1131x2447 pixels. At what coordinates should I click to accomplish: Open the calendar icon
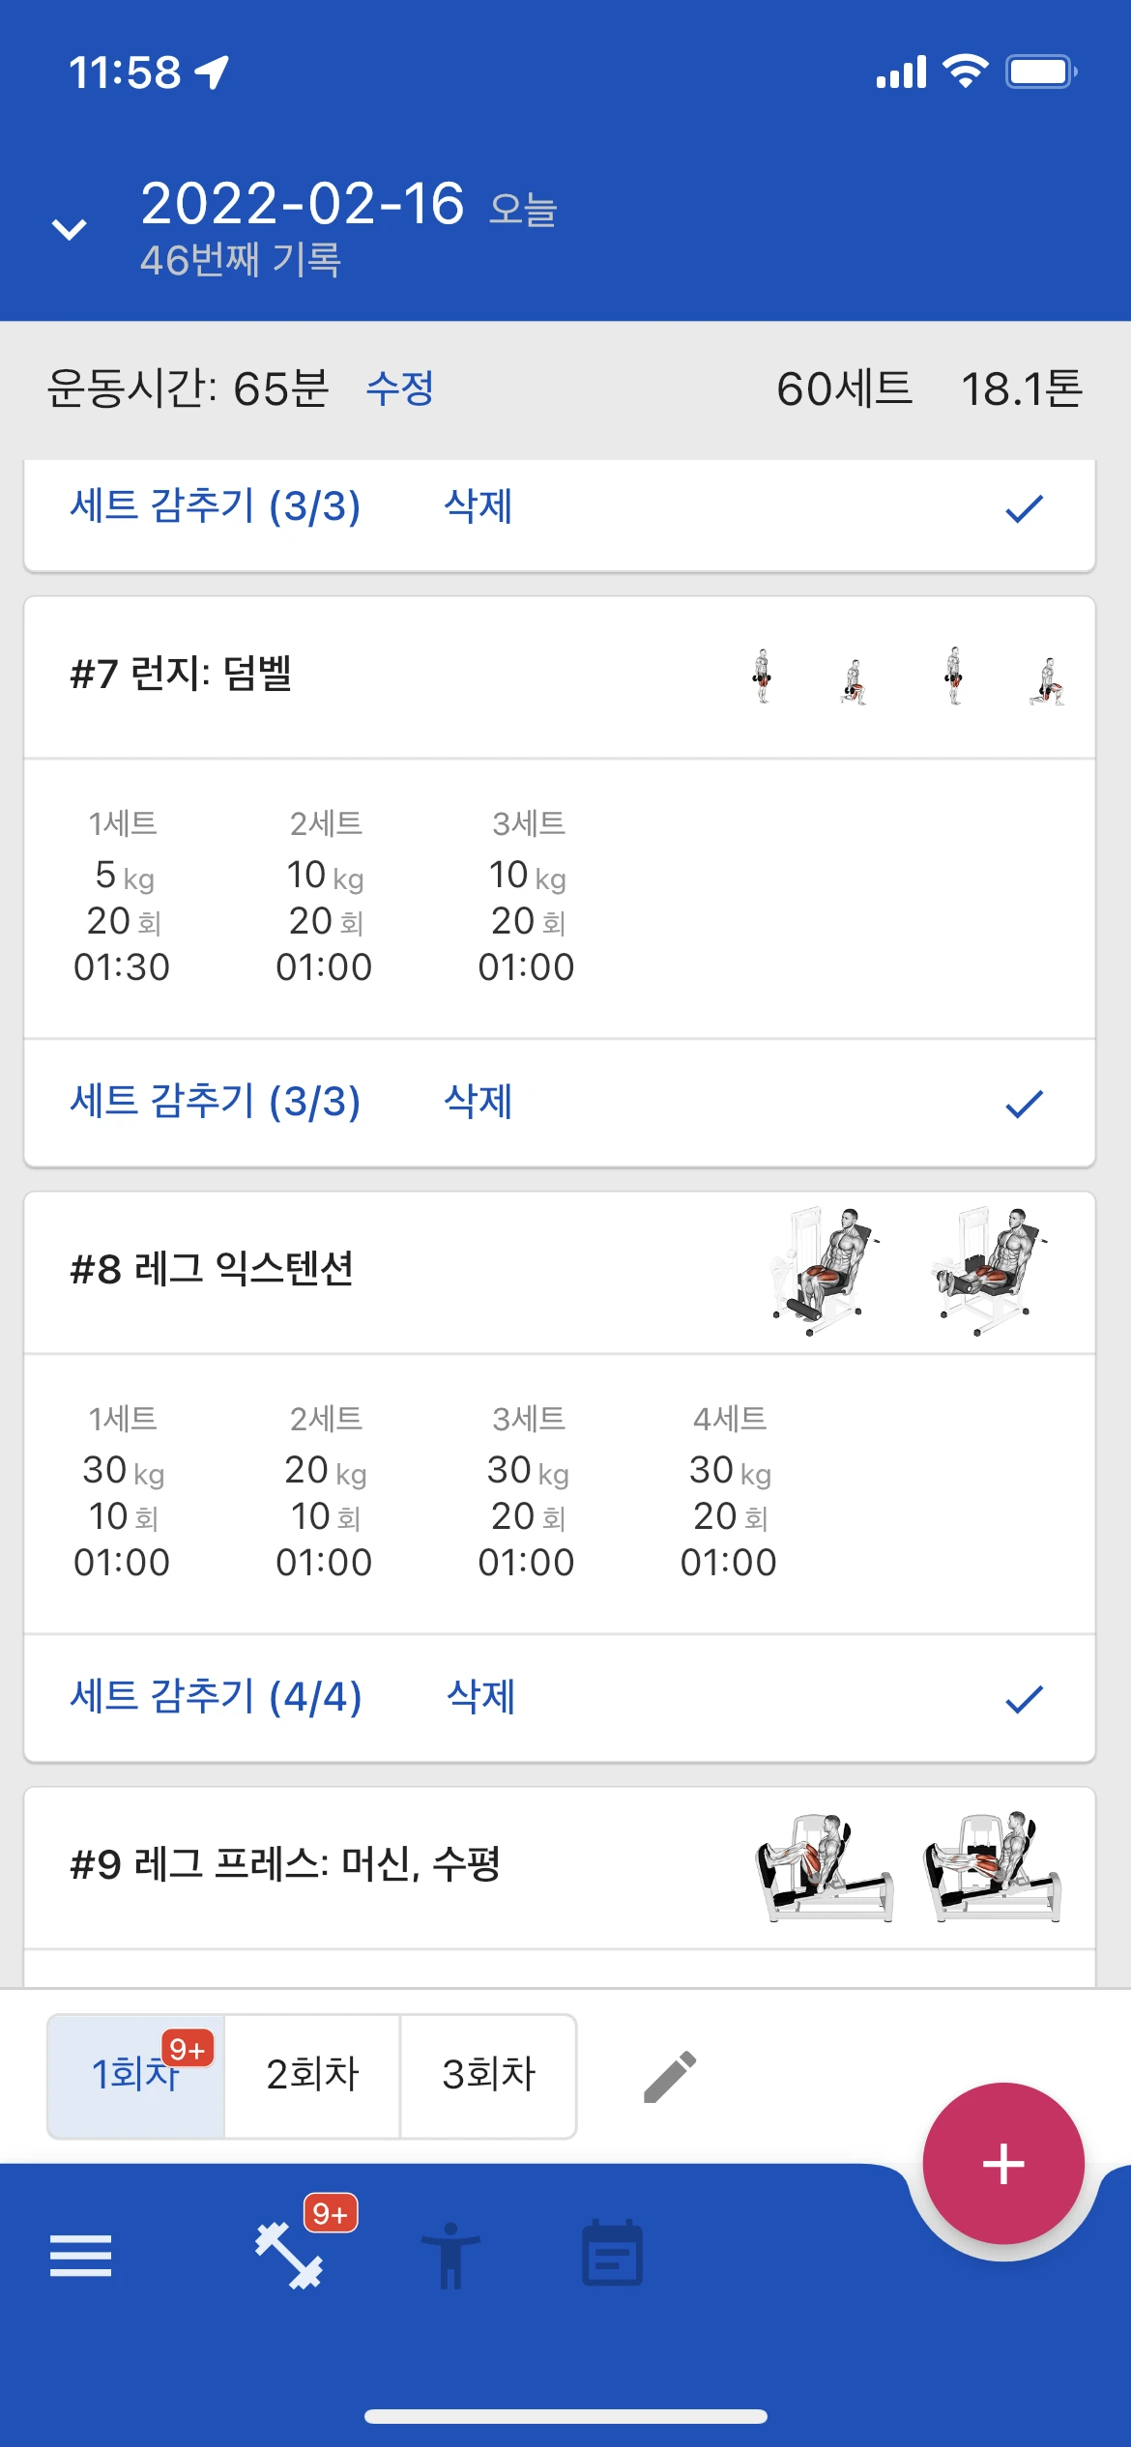coord(612,2255)
